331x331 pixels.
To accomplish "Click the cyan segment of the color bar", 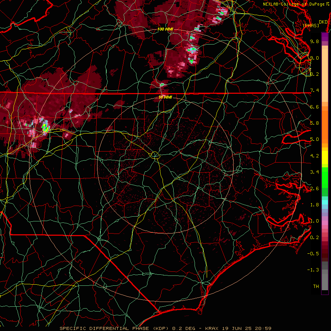I will pyautogui.click(x=325, y=202).
